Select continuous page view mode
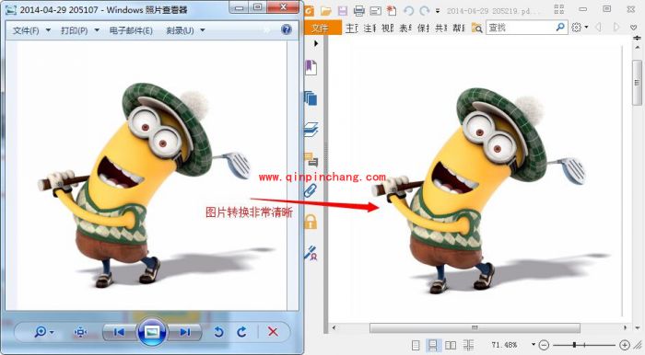This screenshot has width=645, height=355. pyautogui.click(x=433, y=345)
